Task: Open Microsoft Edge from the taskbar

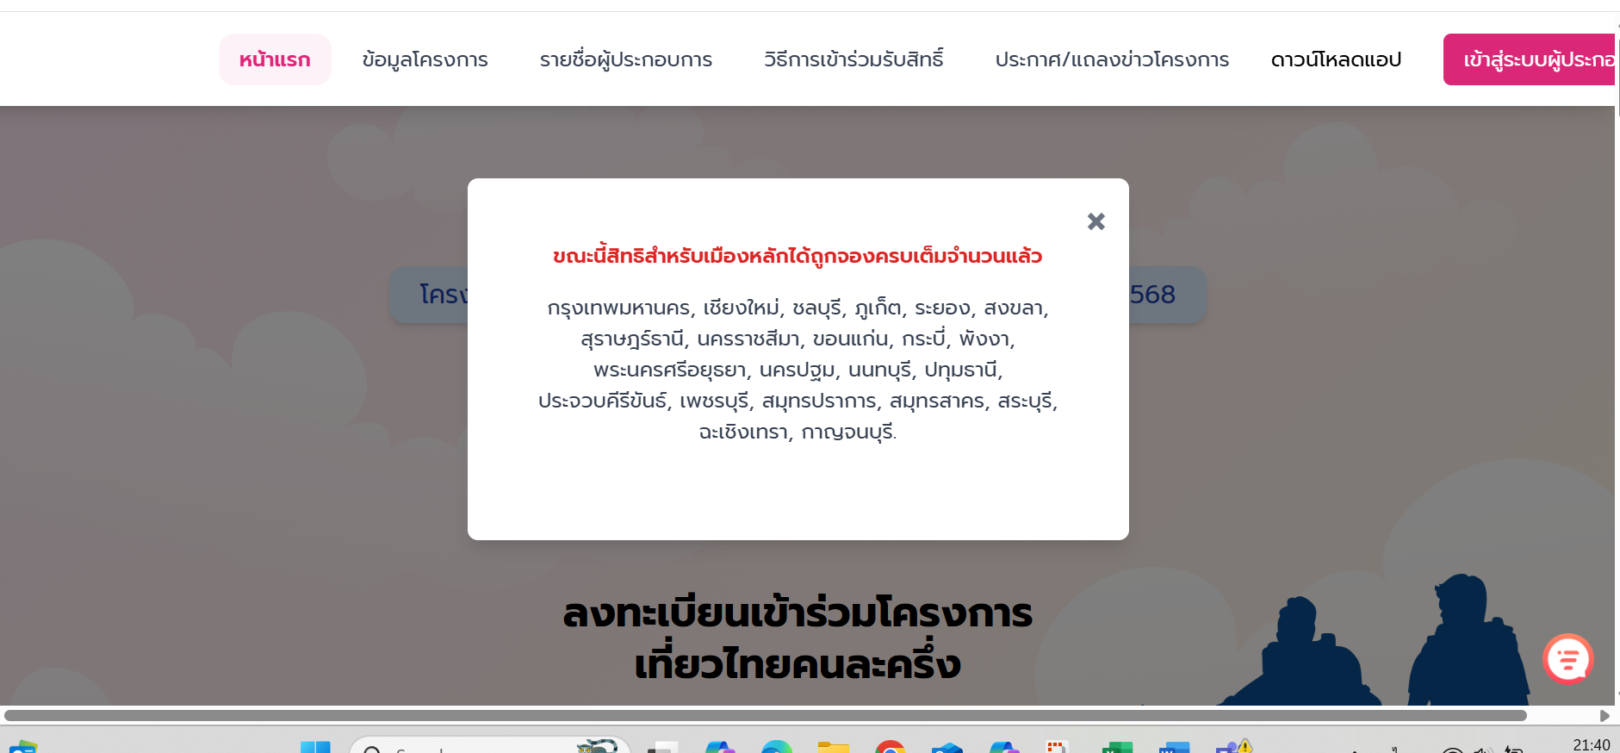Action: [x=776, y=748]
